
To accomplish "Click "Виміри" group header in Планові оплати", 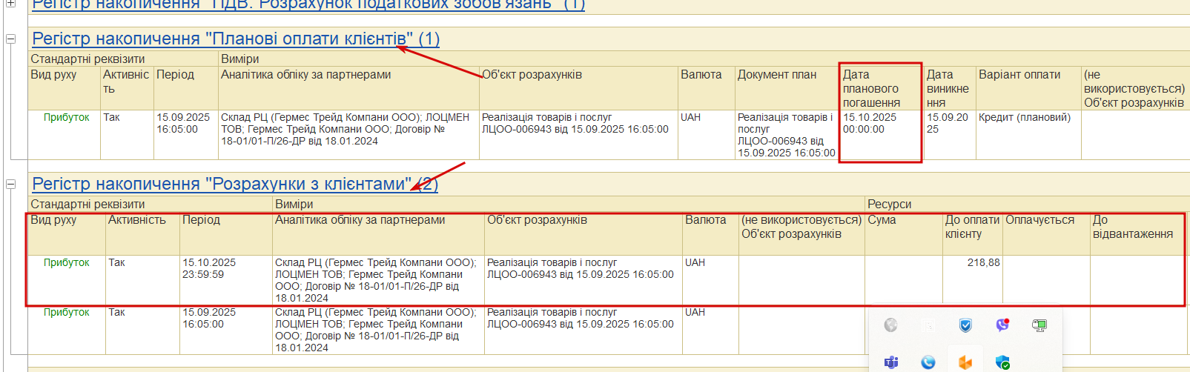I will click(x=704, y=59).
